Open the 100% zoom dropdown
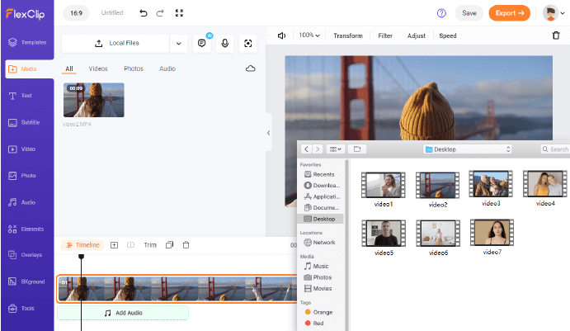The width and height of the screenshot is (570, 331). pyautogui.click(x=309, y=35)
